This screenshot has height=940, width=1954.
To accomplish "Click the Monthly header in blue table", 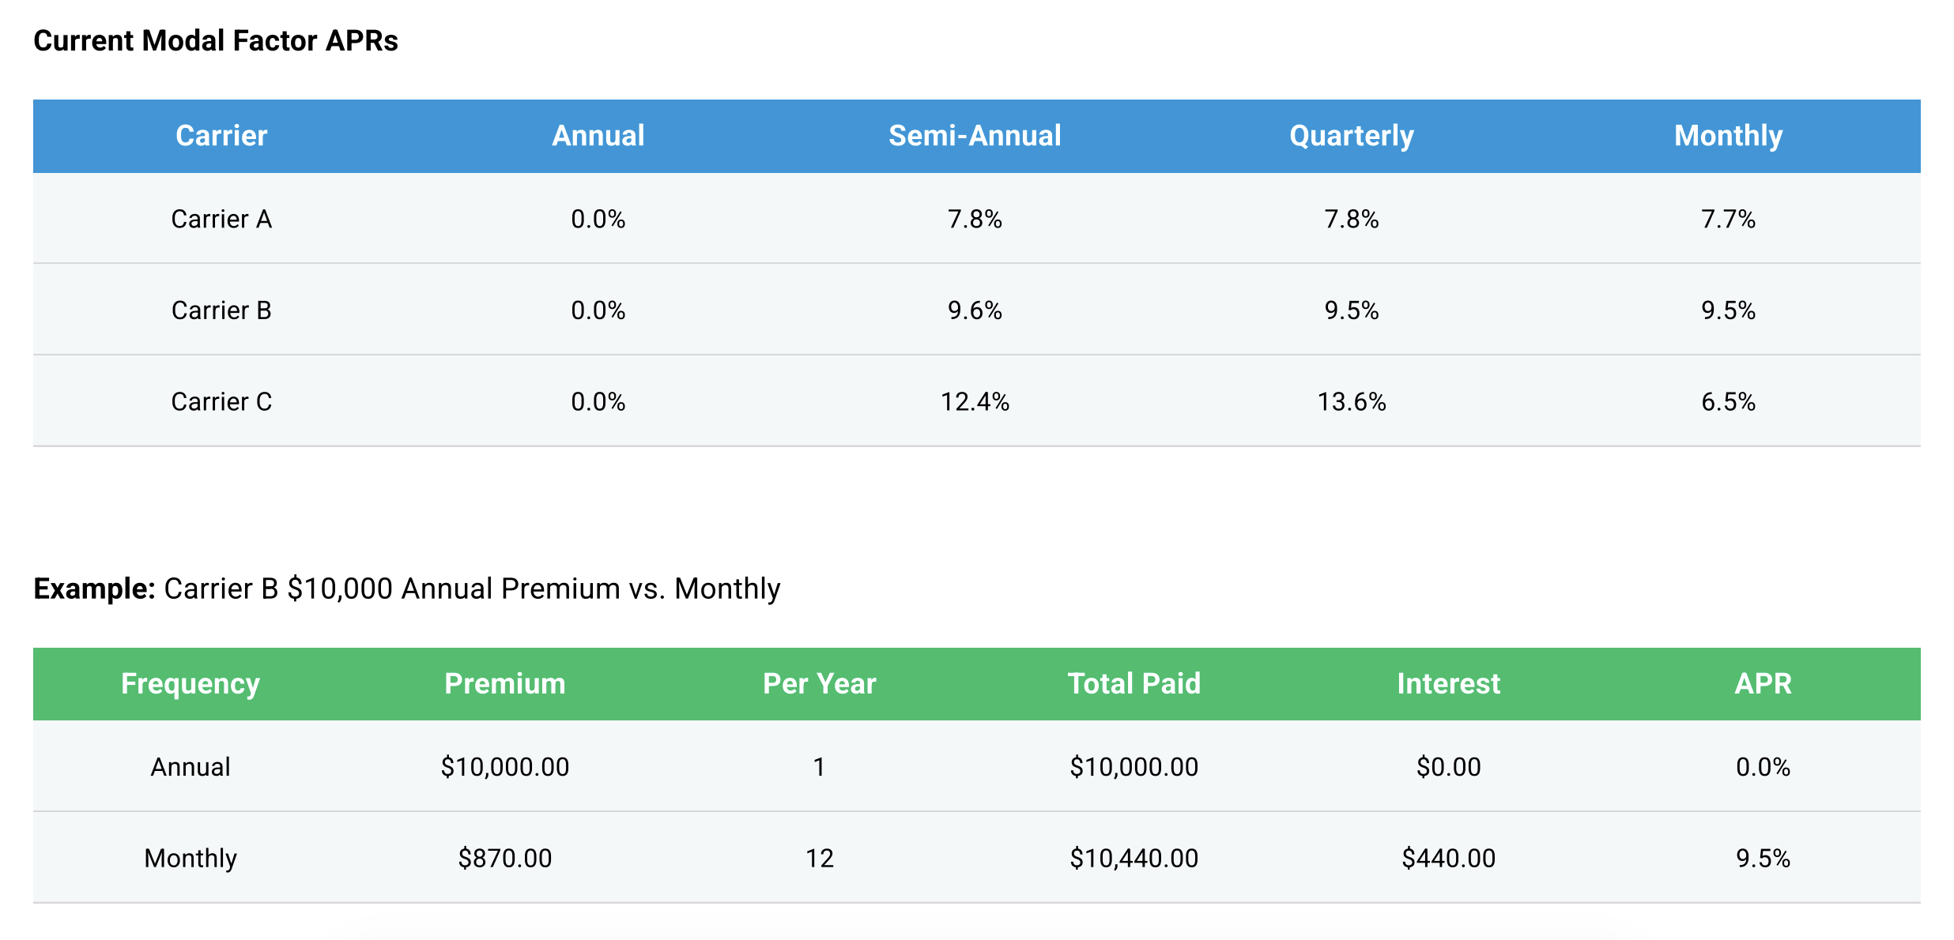I will [1728, 136].
